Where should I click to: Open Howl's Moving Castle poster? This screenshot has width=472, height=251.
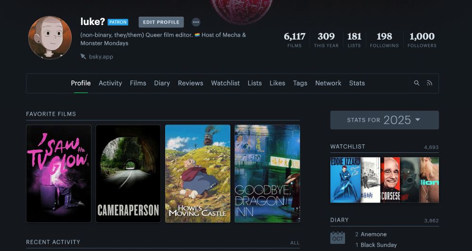(x=198, y=174)
